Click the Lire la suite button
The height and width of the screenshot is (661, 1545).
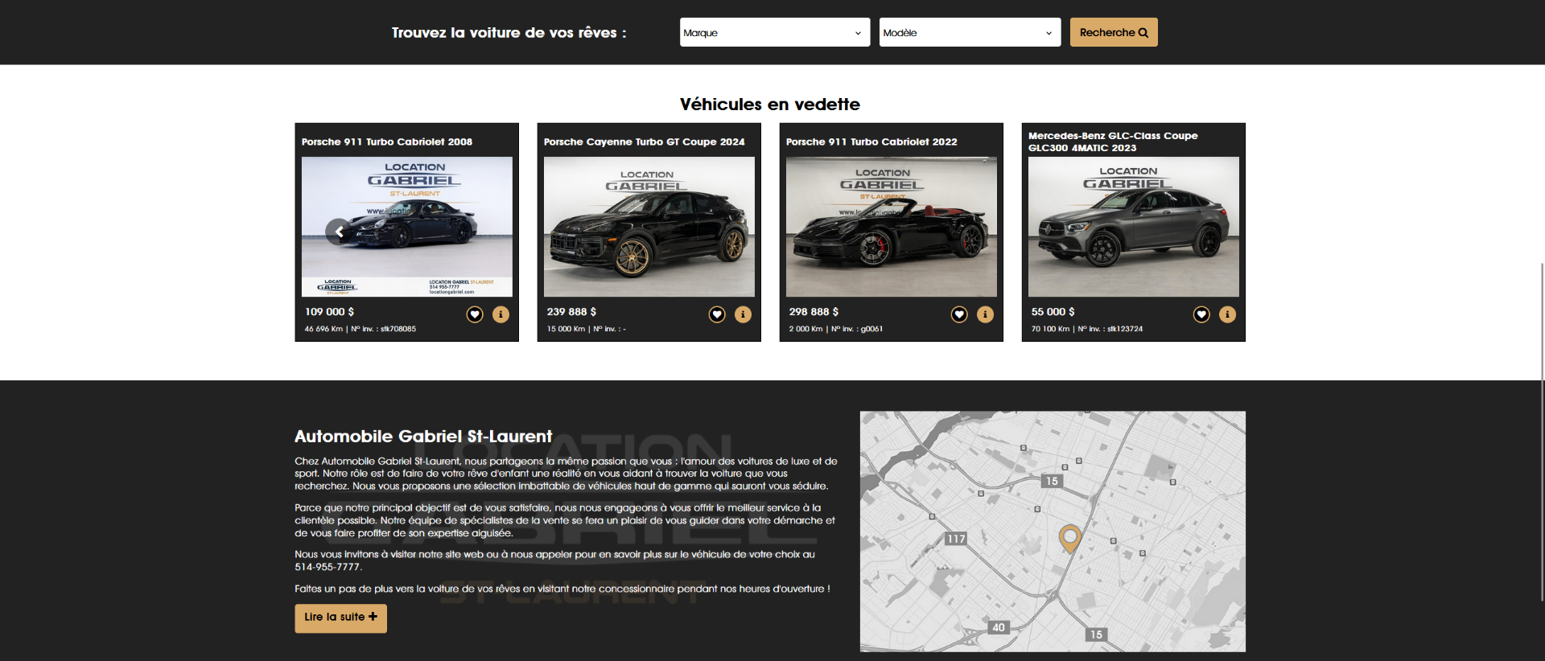340,618
